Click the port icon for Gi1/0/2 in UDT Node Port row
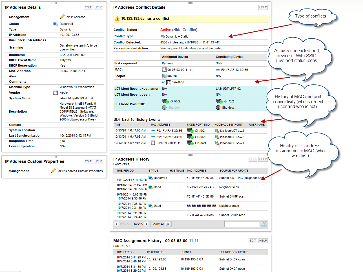This screenshot has width=363, height=272. pos(219,101)
